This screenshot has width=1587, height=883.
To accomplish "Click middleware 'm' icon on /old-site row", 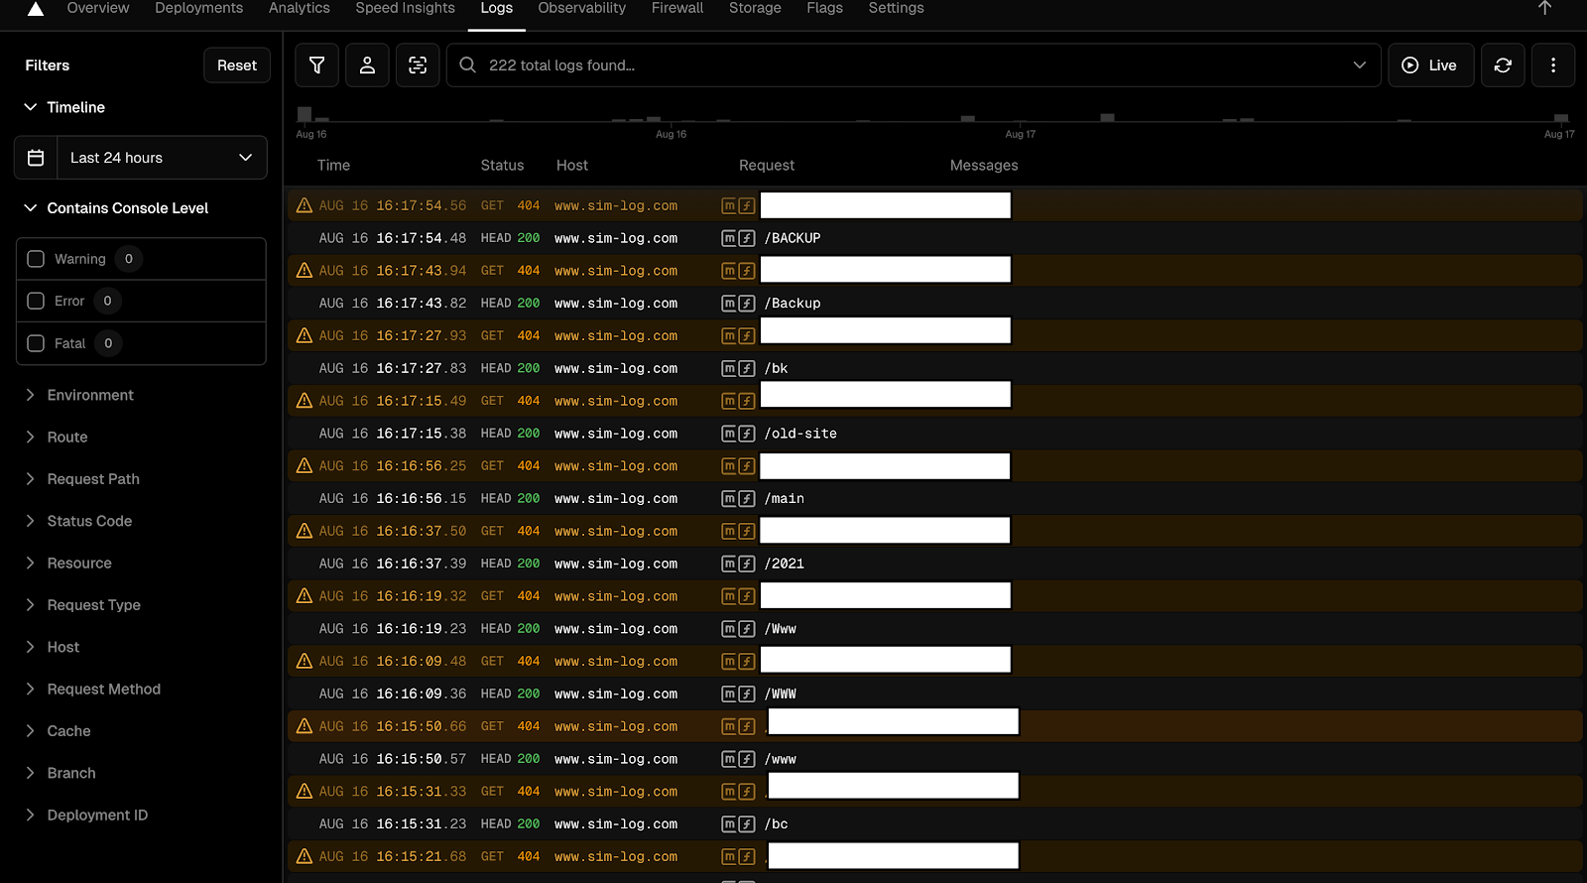I will click(729, 434).
